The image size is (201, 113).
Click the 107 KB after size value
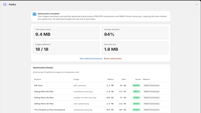click(x=122, y=110)
